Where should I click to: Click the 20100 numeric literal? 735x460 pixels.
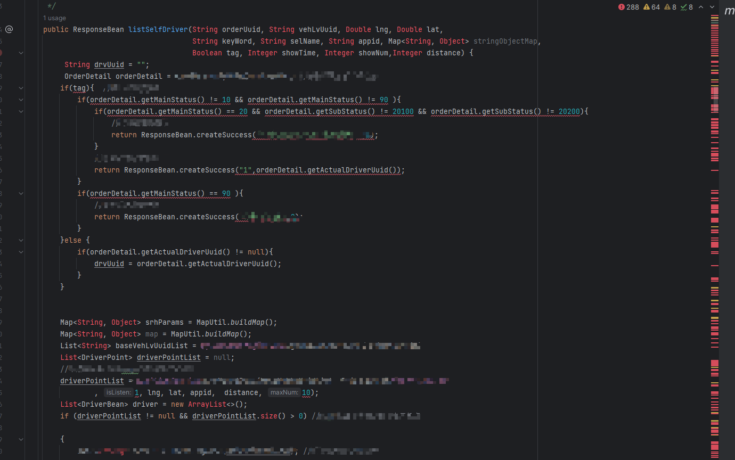(x=403, y=111)
